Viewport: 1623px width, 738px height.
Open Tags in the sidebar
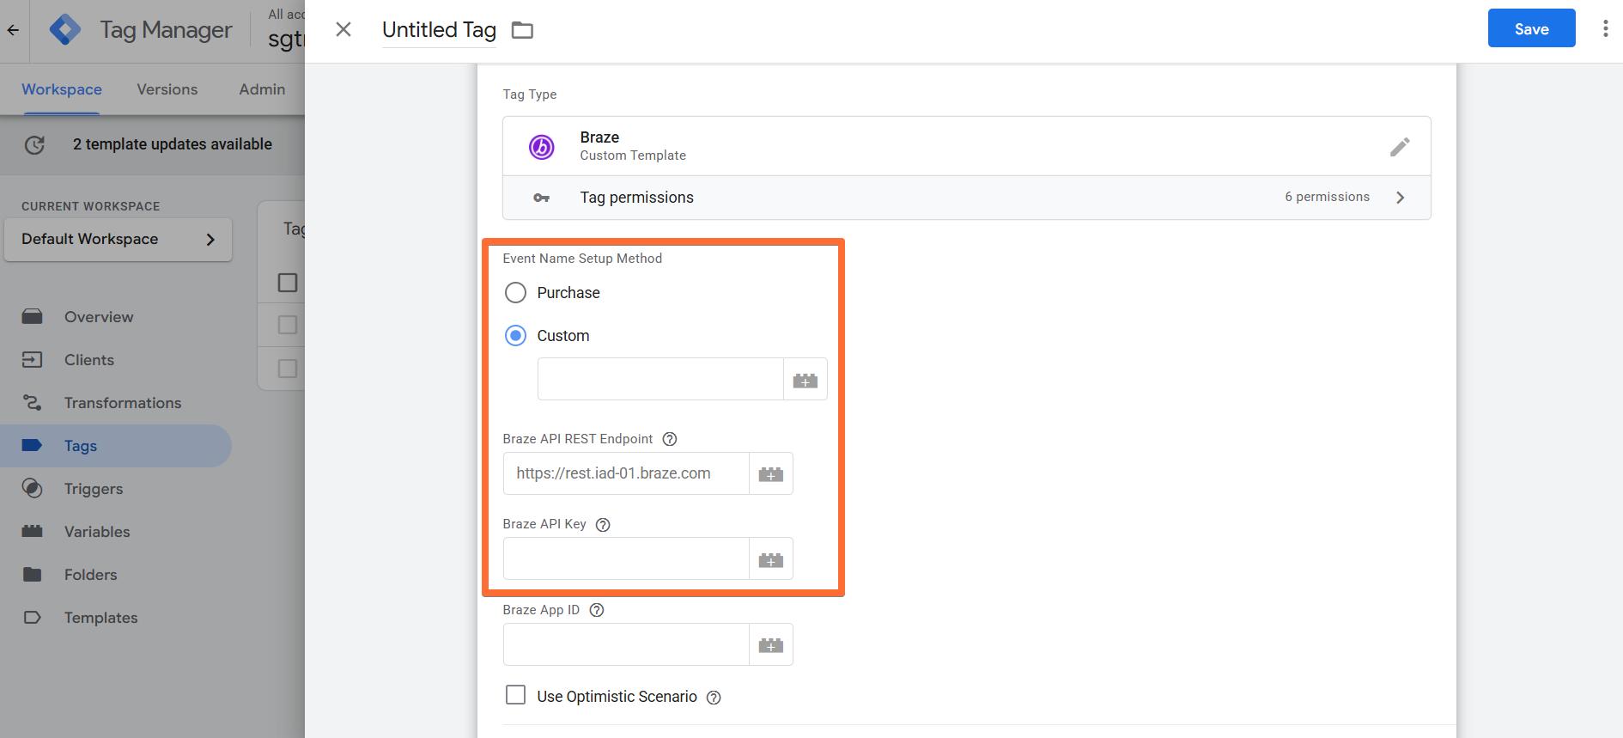[x=116, y=446]
